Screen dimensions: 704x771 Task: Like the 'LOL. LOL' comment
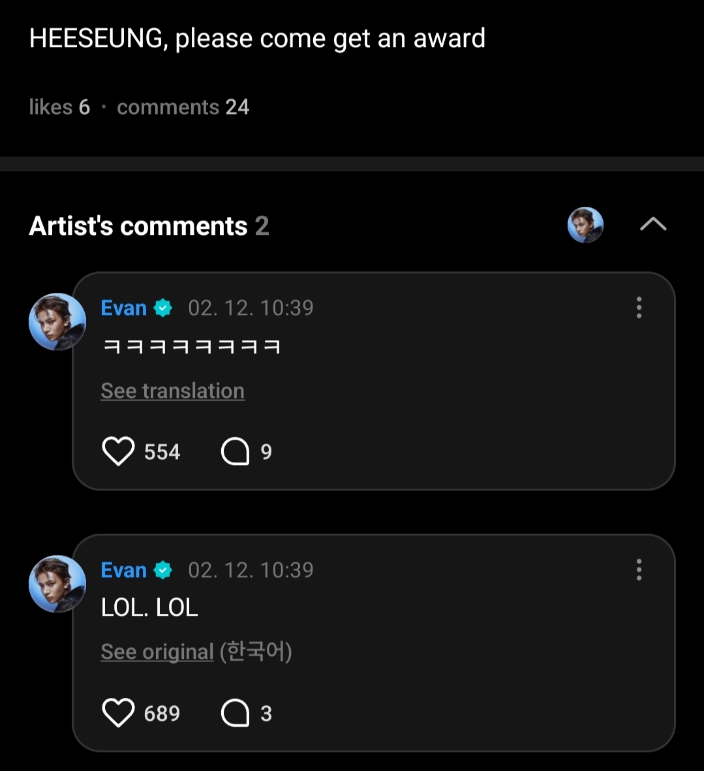(118, 713)
